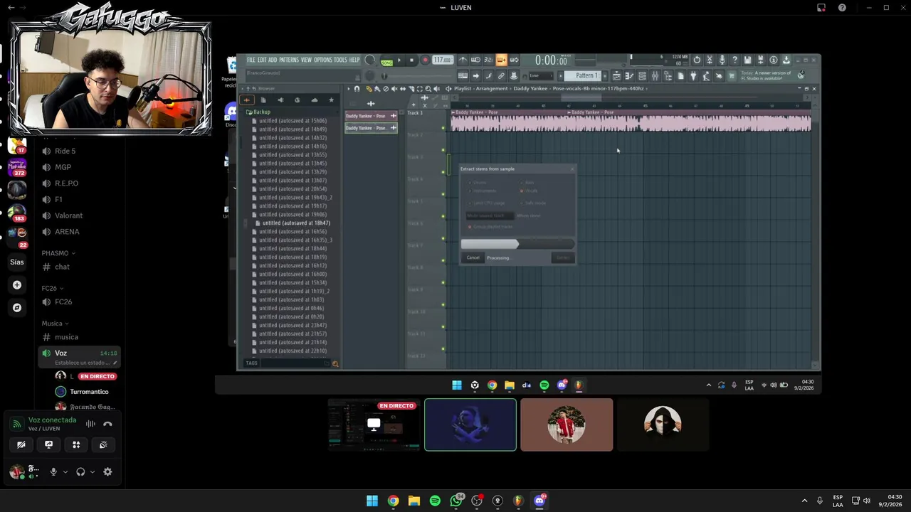Image resolution: width=911 pixels, height=512 pixels.
Task: Disconnect from Discord voice call
Action: [x=107, y=424]
